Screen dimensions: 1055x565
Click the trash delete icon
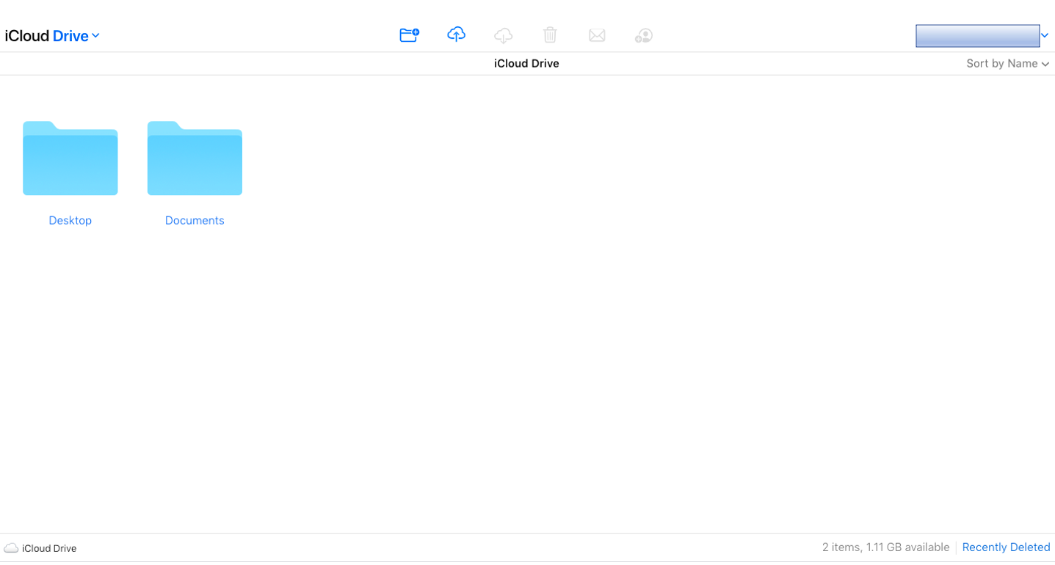[550, 34]
